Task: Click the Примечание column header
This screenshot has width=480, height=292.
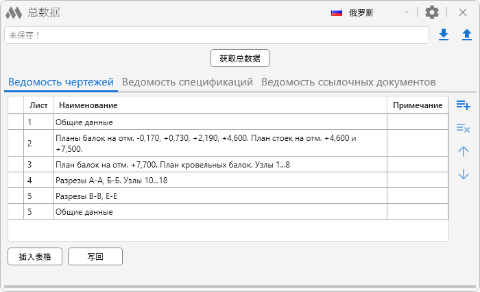Action: (x=418, y=105)
